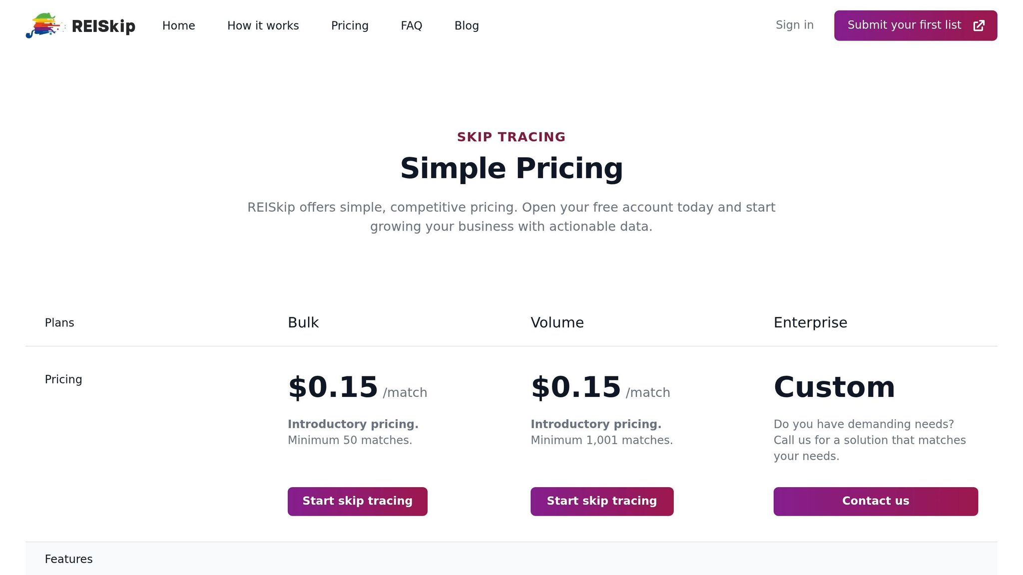This screenshot has height=575, width=1023.
Task: Start skip tracing on the Bulk plan
Action: click(357, 501)
